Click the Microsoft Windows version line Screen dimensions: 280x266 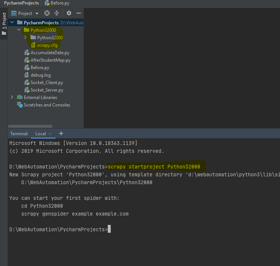tap(73, 143)
